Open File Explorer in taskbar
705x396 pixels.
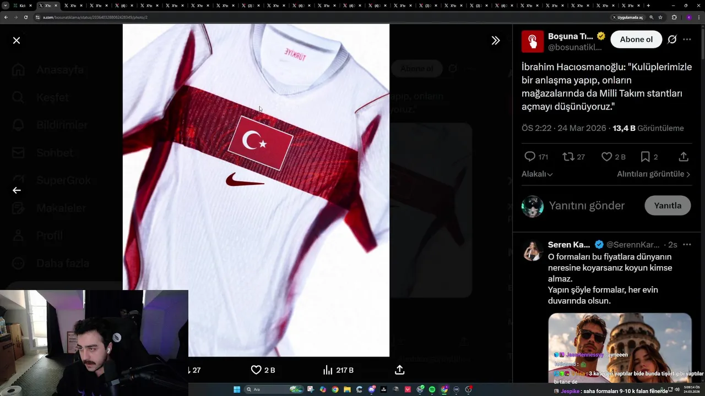(x=347, y=389)
